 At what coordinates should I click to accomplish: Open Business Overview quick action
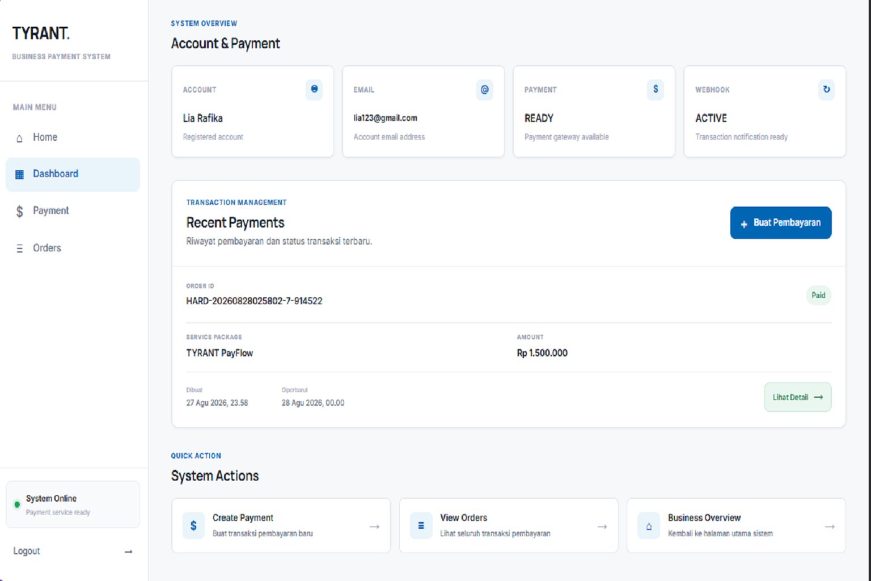pos(736,525)
